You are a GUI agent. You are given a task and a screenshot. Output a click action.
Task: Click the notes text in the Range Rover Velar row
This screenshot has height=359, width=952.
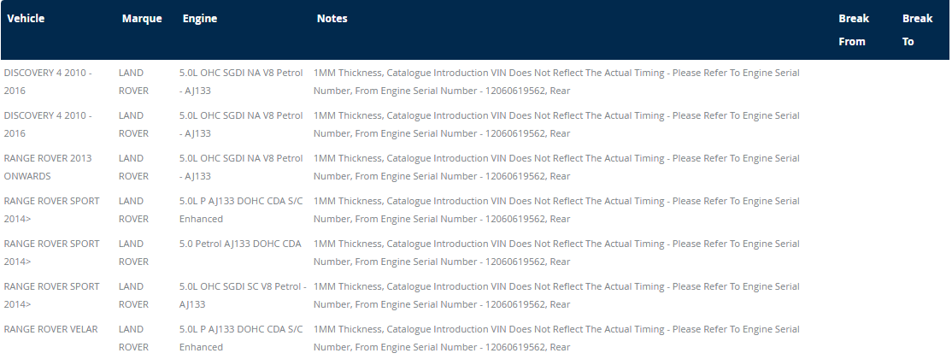click(556, 338)
